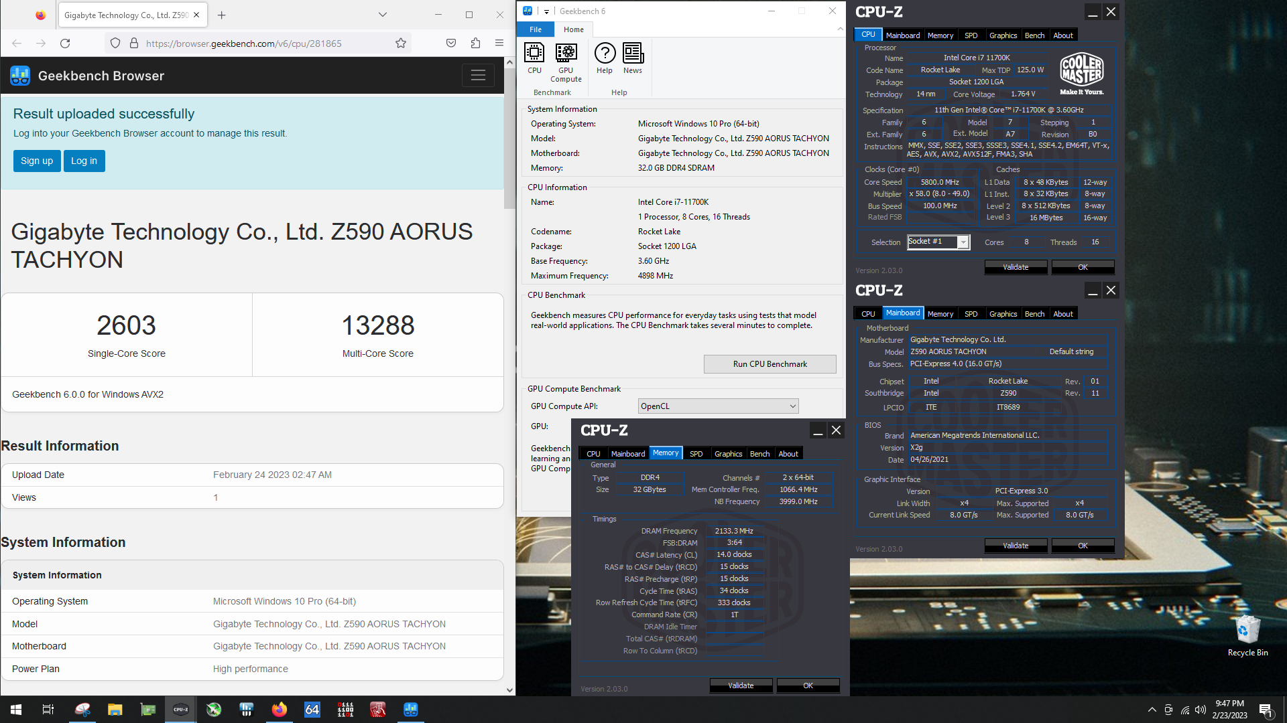Open File Explorer from the taskbar

115,710
